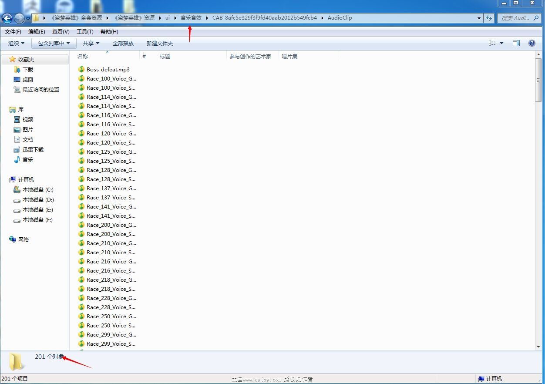Click the change view icon
This screenshot has width=545, height=384.
[492, 43]
